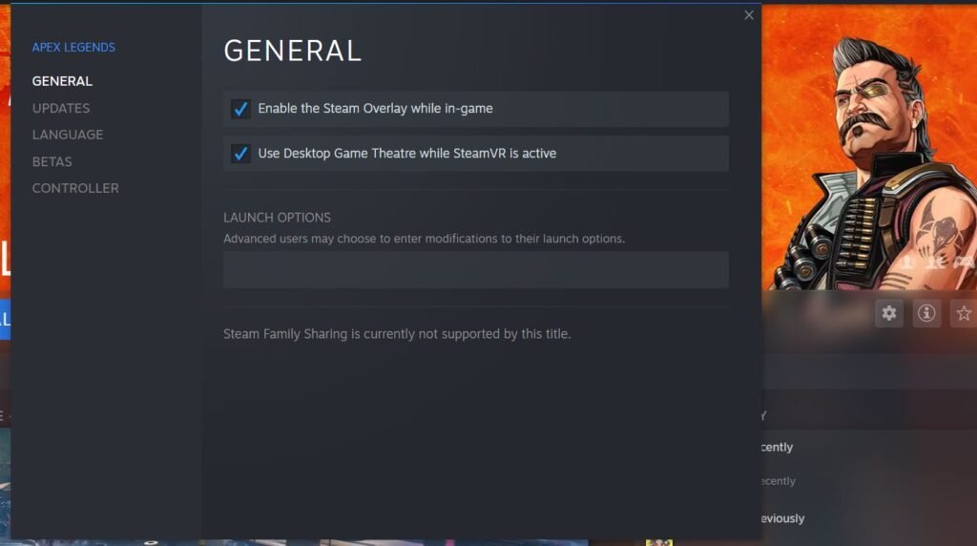Add to favorites with the star icon
This screenshot has height=546, width=977.
(964, 313)
